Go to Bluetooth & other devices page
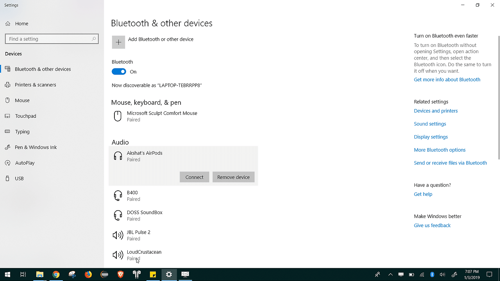The height and width of the screenshot is (281, 500). click(43, 69)
